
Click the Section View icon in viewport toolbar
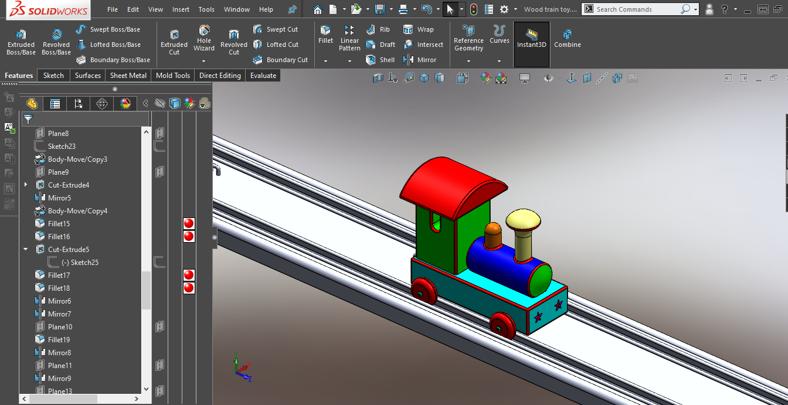[x=378, y=78]
